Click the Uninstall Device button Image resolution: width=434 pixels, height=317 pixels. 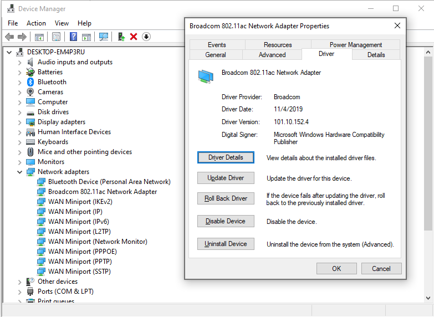(226, 244)
